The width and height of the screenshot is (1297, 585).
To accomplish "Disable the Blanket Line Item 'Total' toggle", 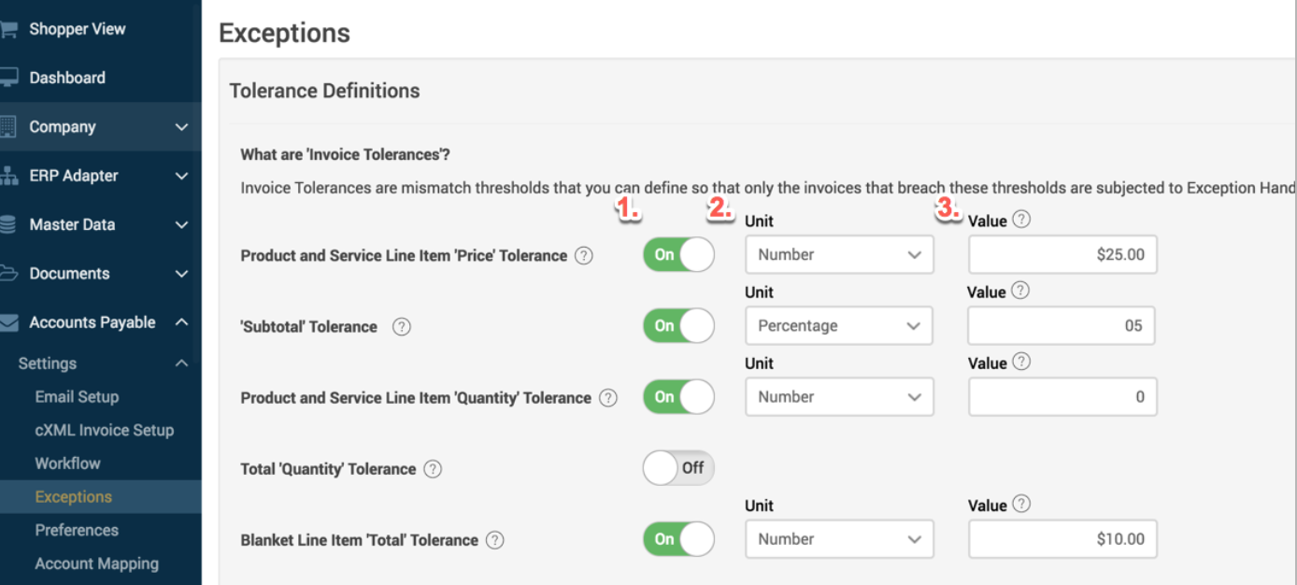I will pos(678,539).
